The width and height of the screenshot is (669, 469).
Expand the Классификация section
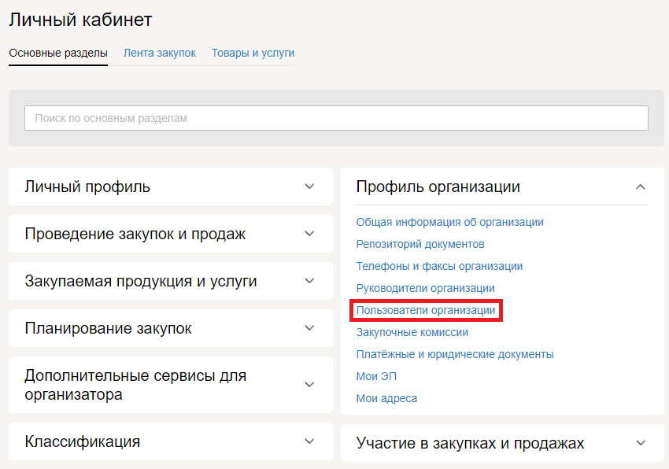[309, 441]
